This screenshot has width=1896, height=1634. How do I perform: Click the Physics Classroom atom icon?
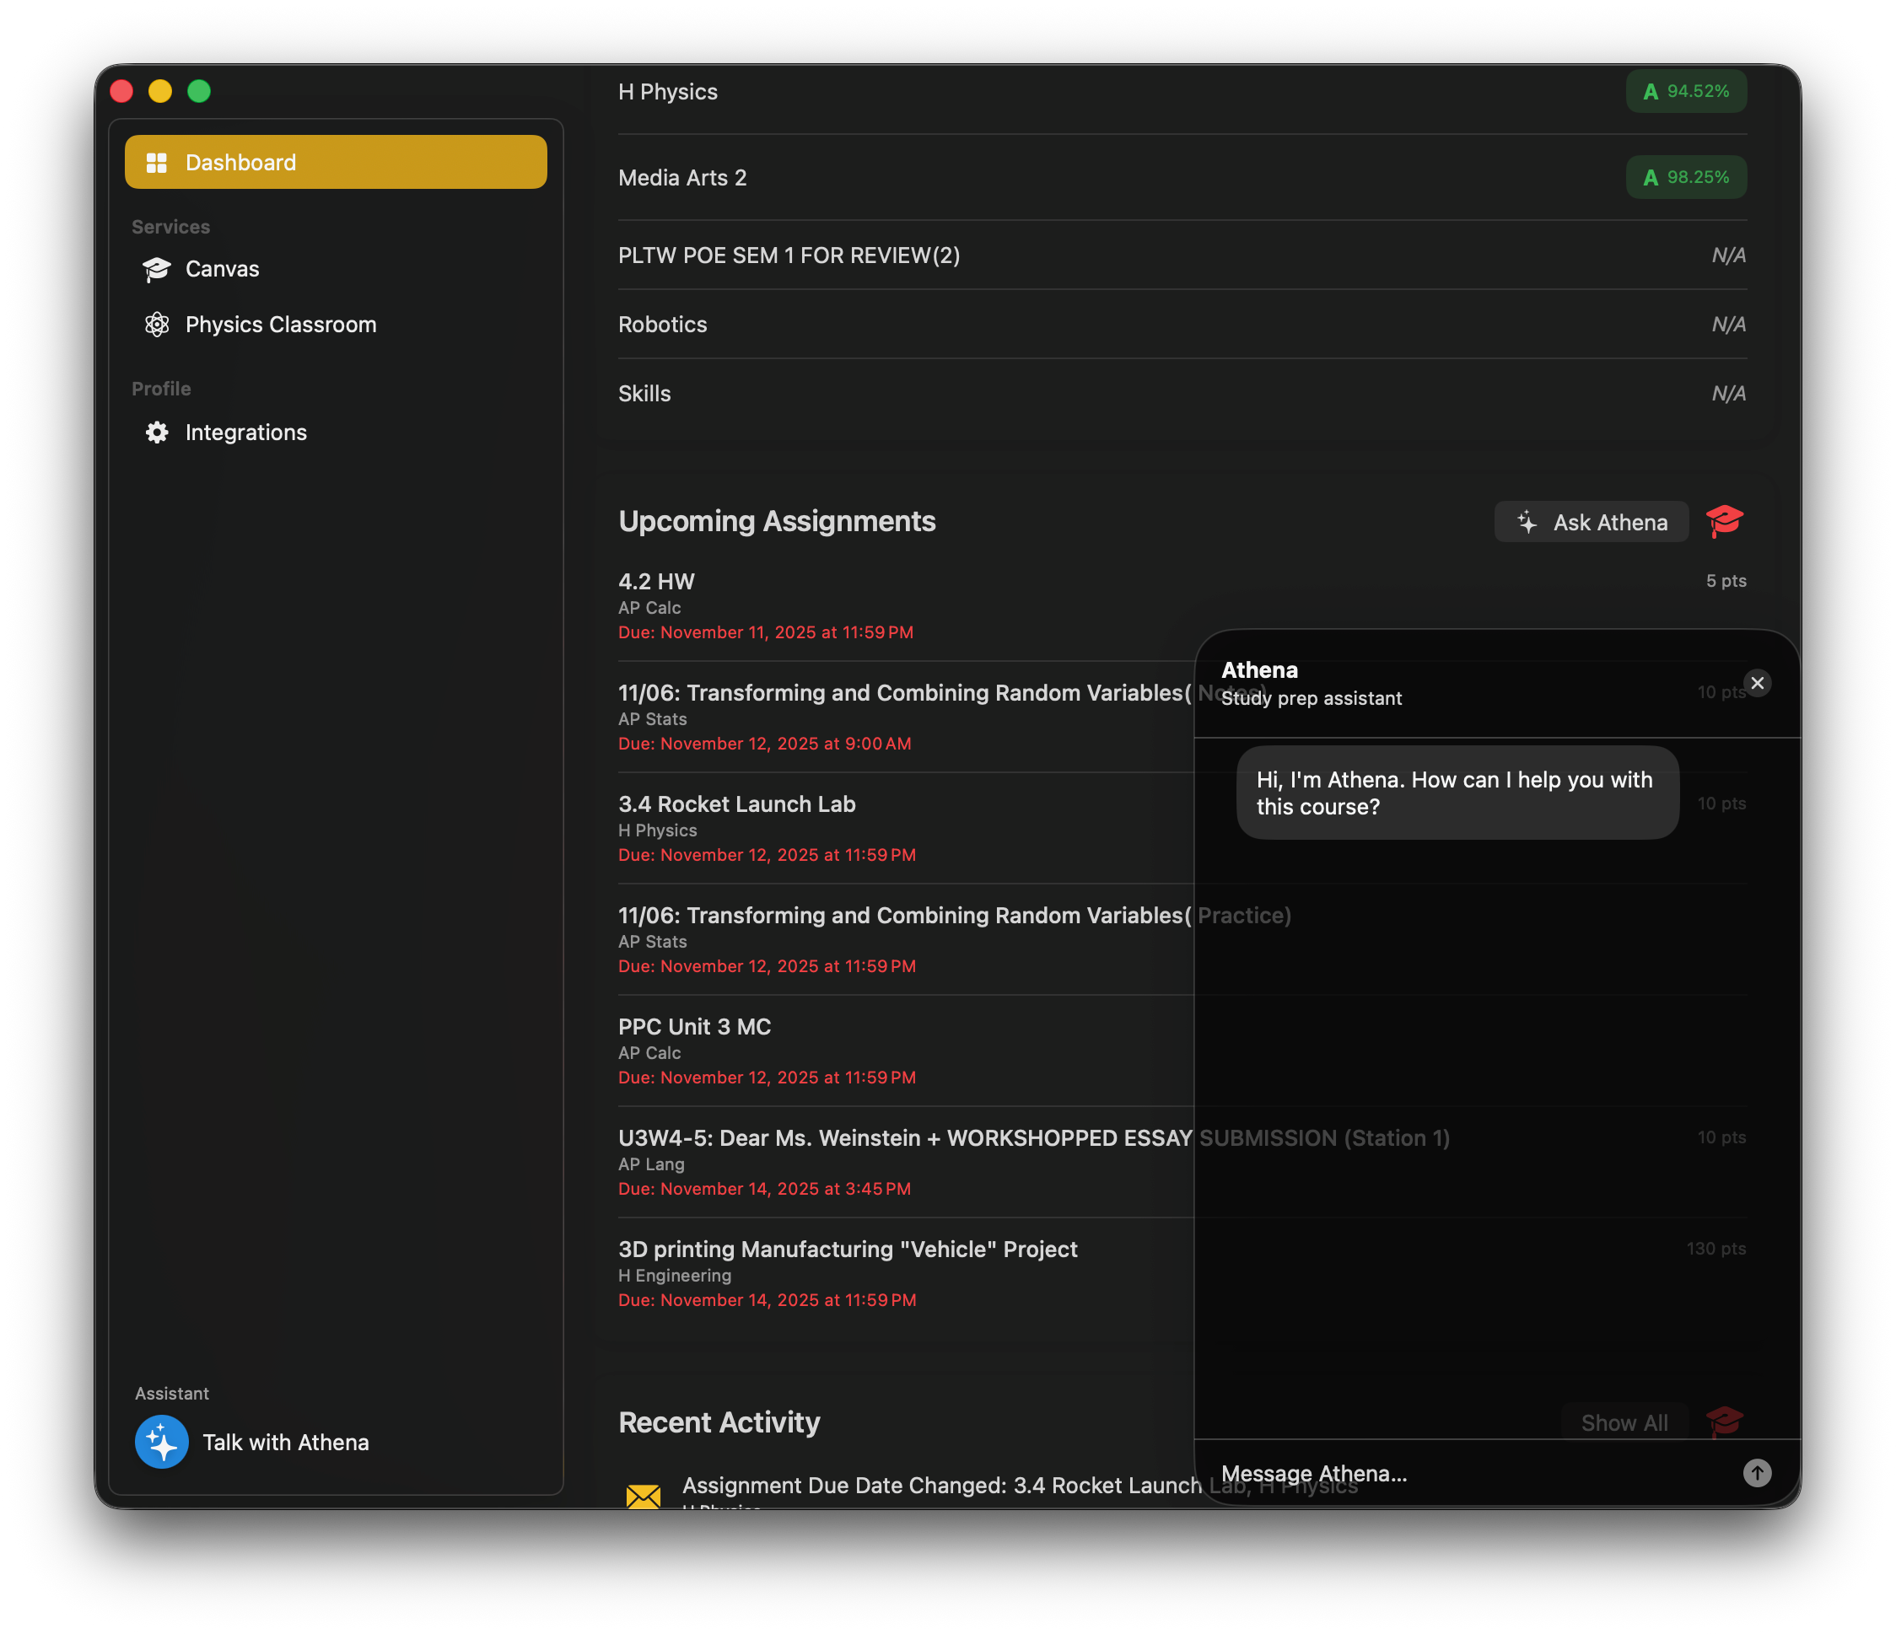(x=157, y=325)
